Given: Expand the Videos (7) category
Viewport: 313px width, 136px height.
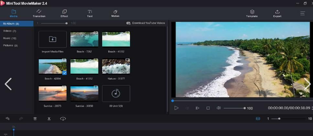Looking at the screenshot, I should tap(10, 31).
